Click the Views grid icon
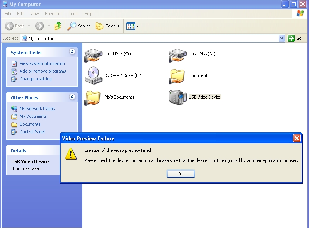 click(131, 26)
